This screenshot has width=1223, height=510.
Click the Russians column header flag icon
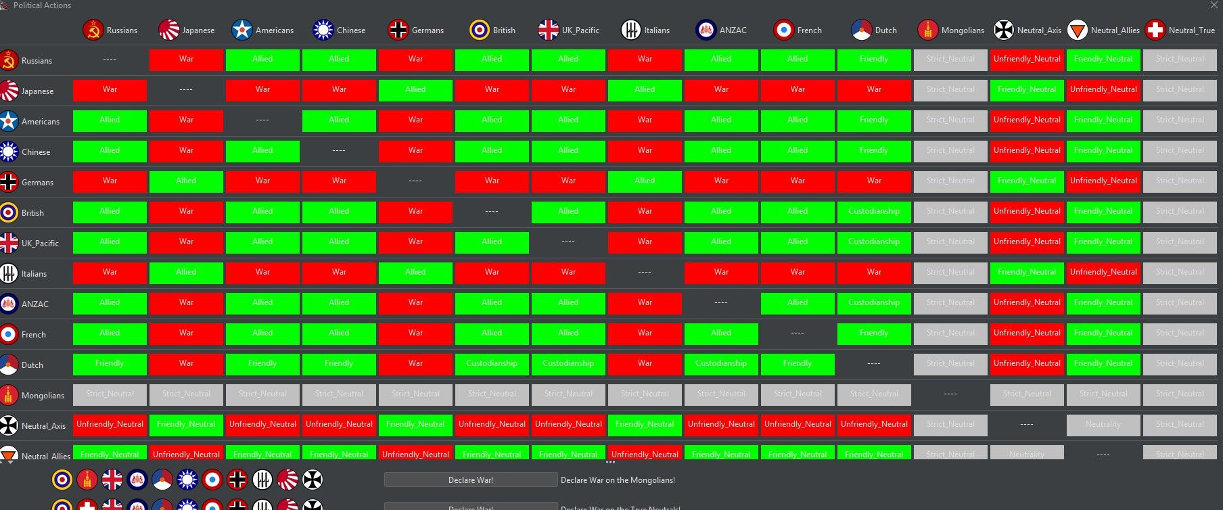tap(93, 30)
